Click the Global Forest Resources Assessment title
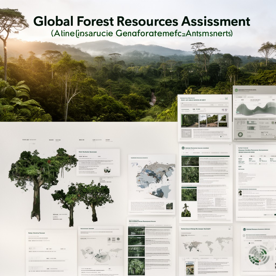This screenshot has width=276, height=276. click(142, 22)
